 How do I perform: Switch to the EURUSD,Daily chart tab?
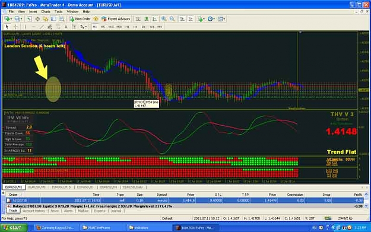pos(133,187)
